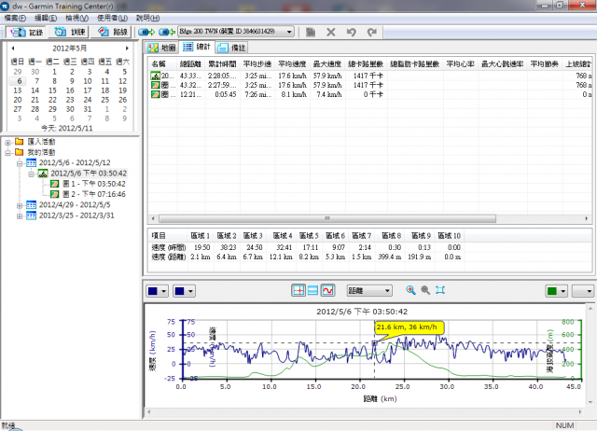This screenshot has height=431, width=597.
Task: Open the second blue line color dropdown
Action: pyautogui.click(x=184, y=291)
